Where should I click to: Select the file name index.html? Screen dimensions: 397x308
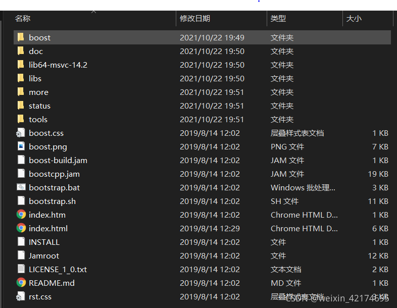(x=48, y=229)
